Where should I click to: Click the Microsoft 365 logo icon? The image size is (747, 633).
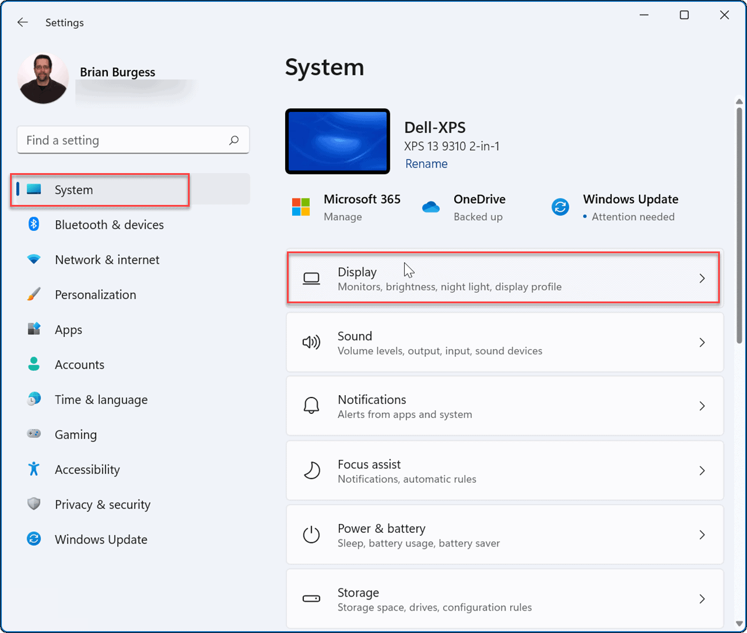[301, 207]
